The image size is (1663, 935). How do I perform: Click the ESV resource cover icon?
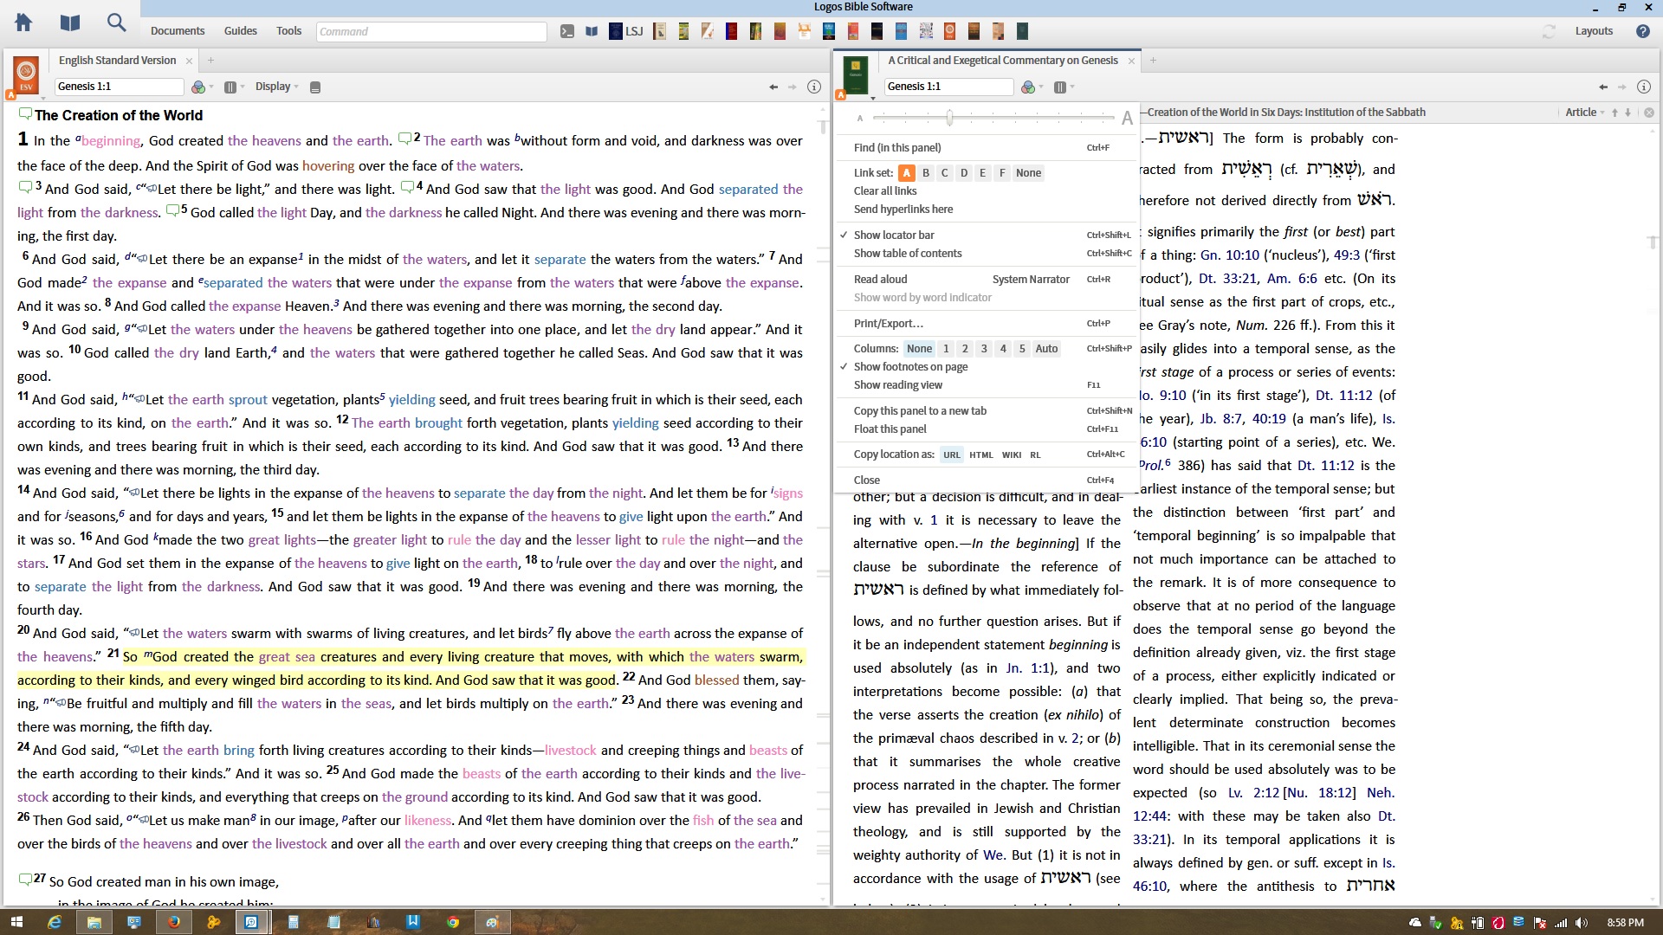pos(26,74)
